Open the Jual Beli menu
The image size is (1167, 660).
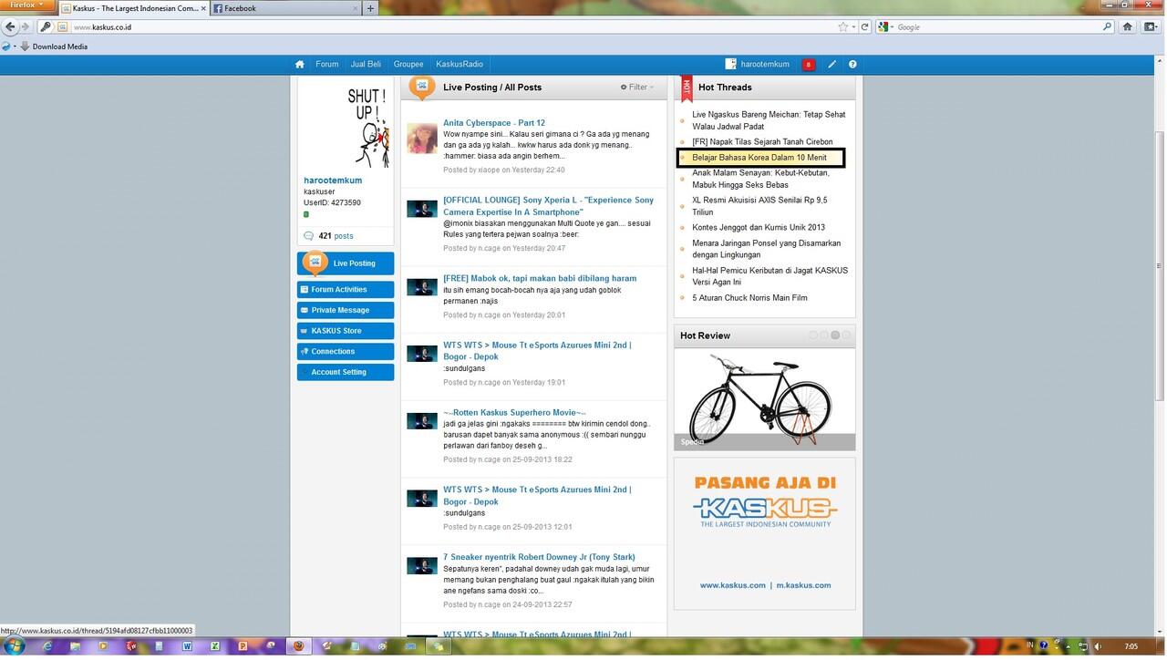pos(366,65)
